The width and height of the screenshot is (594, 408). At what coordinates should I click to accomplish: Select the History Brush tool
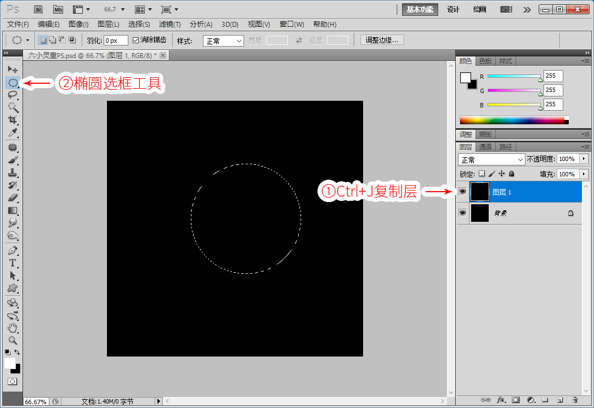click(x=13, y=185)
